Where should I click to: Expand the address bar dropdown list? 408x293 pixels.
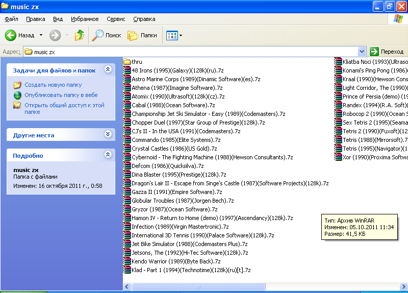pyautogui.click(x=362, y=52)
